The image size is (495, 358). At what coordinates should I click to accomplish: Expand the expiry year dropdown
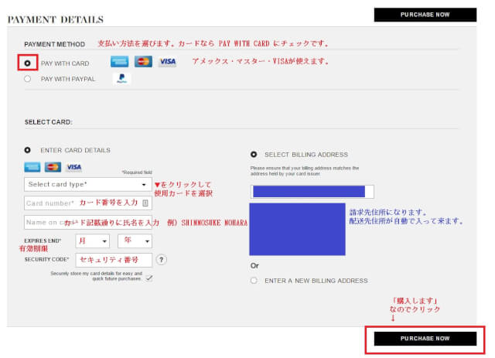point(135,241)
